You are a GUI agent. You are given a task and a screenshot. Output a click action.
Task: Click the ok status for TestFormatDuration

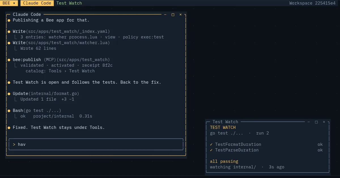coord(320,144)
